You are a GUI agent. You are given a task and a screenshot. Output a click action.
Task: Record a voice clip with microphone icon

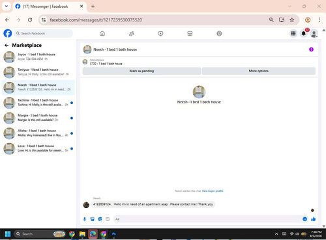point(85,219)
